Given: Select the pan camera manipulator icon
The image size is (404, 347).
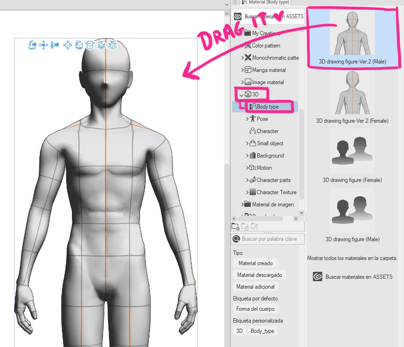Looking at the screenshot, I should click(43, 45).
